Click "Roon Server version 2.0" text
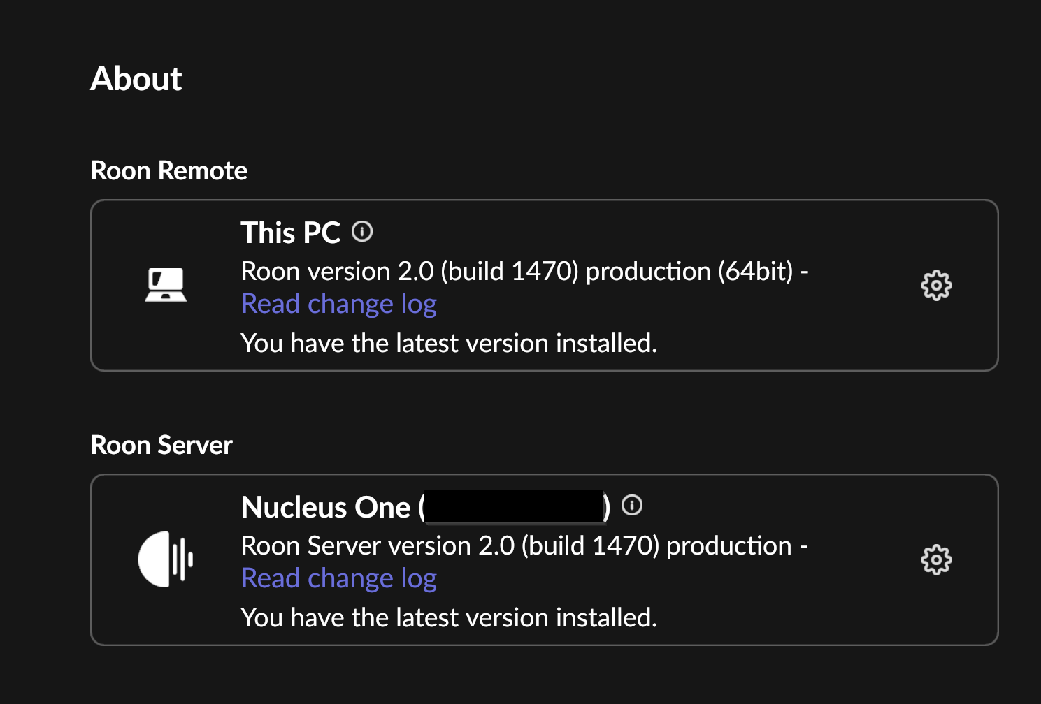Image resolution: width=1041 pixels, height=704 pixels. 378,545
